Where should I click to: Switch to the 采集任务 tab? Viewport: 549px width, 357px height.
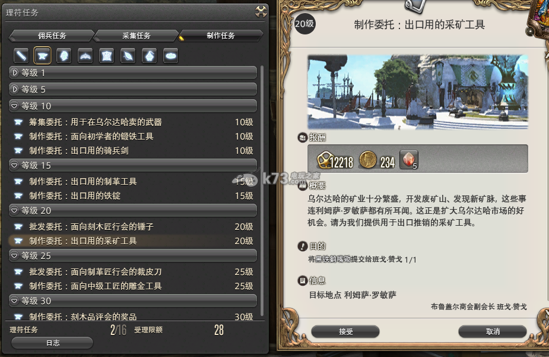click(136, 36)
